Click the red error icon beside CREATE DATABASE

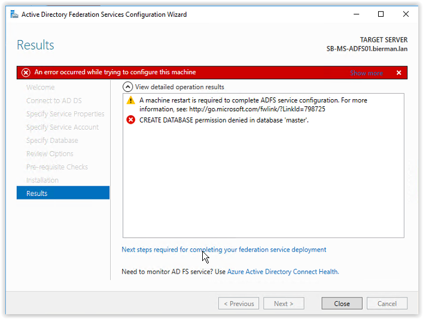(131, 120)
